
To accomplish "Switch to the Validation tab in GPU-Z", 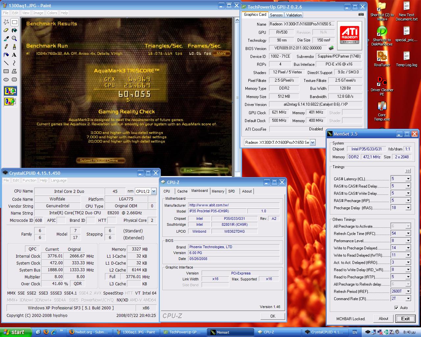I will click(x=294, y=15).
